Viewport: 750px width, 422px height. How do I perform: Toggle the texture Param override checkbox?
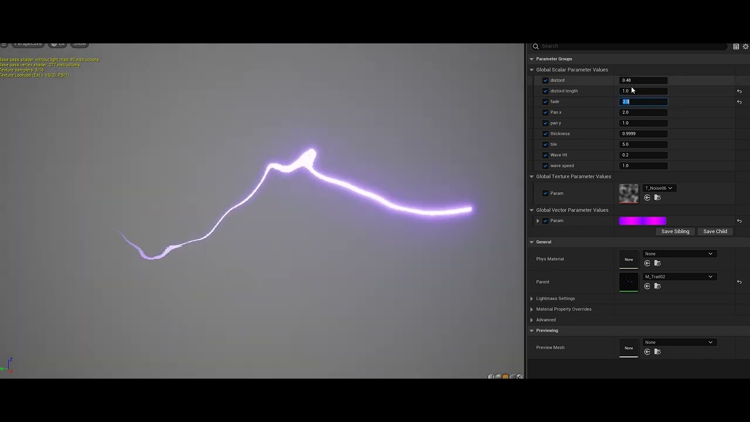546,193
